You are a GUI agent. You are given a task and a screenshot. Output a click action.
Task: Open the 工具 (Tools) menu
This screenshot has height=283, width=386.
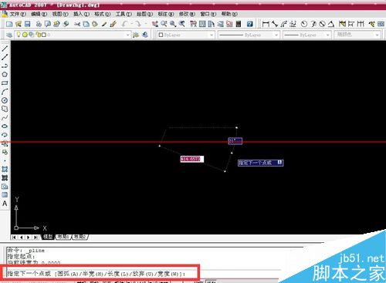click(124, 14)
